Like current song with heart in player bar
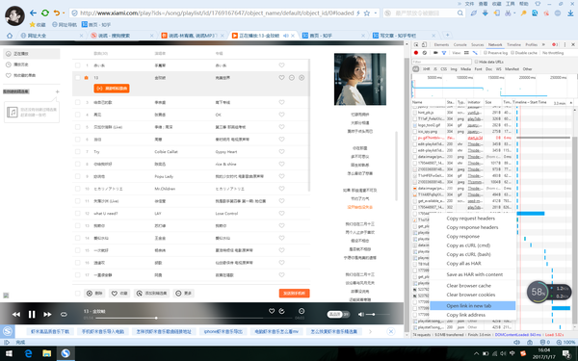Screen dimensions: 578x361 (272, 311)
